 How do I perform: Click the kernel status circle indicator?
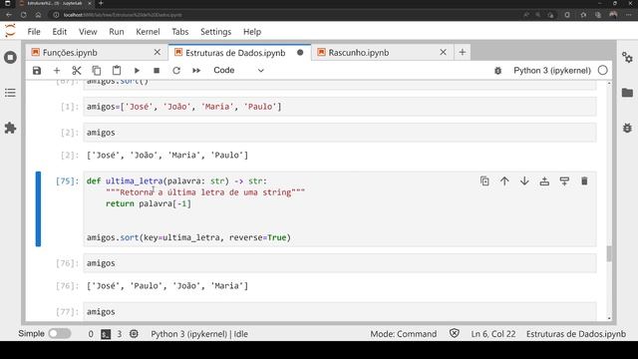(x=602, y=71)
